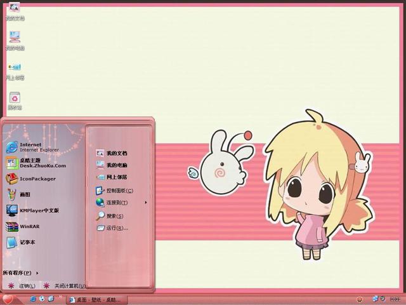Click 关闭计算机(U) shutdown button
Viewport: 406px width, 305px height.
[x=64, y=286]
